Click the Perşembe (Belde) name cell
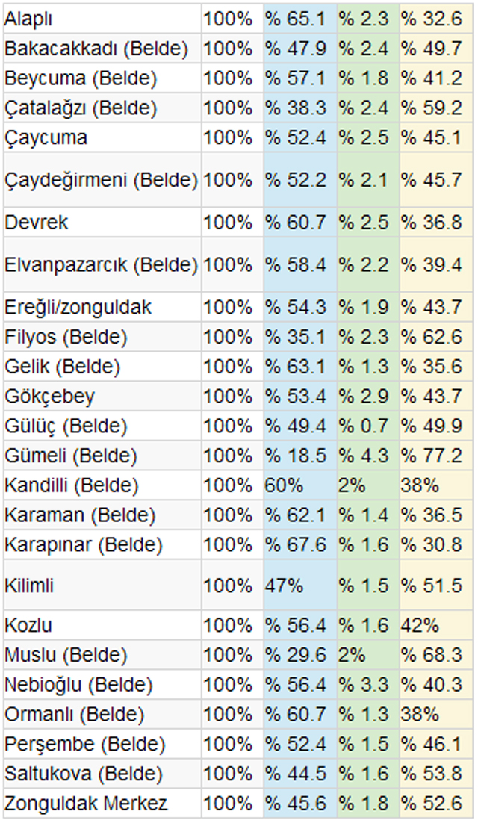Viewport: 478px width, 820px height. click(x=102, y=744)
